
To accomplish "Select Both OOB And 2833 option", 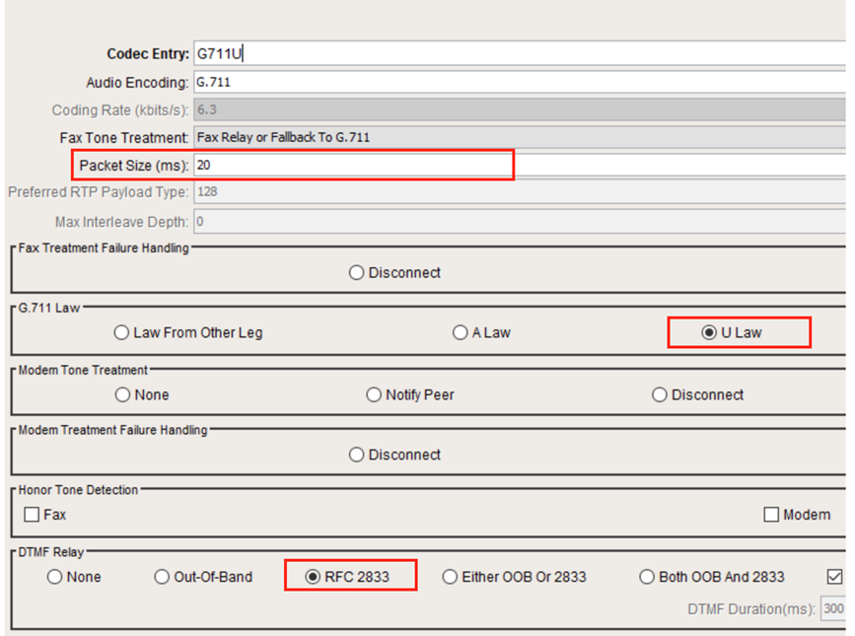I will (x=647, y=578).
